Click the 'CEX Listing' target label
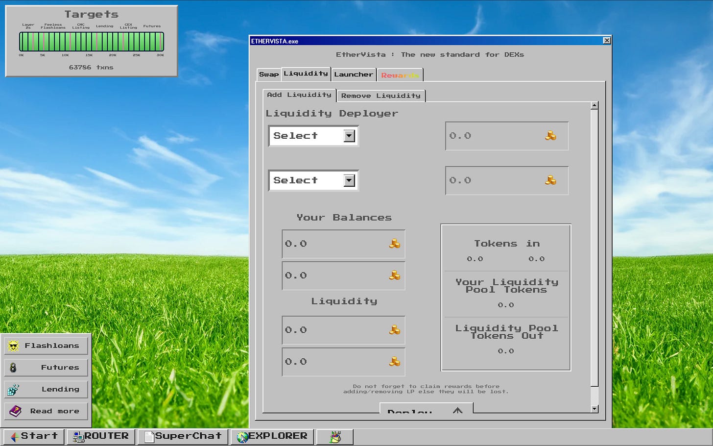Viewport: 713px width, 446px height. (x=128, y=26)
